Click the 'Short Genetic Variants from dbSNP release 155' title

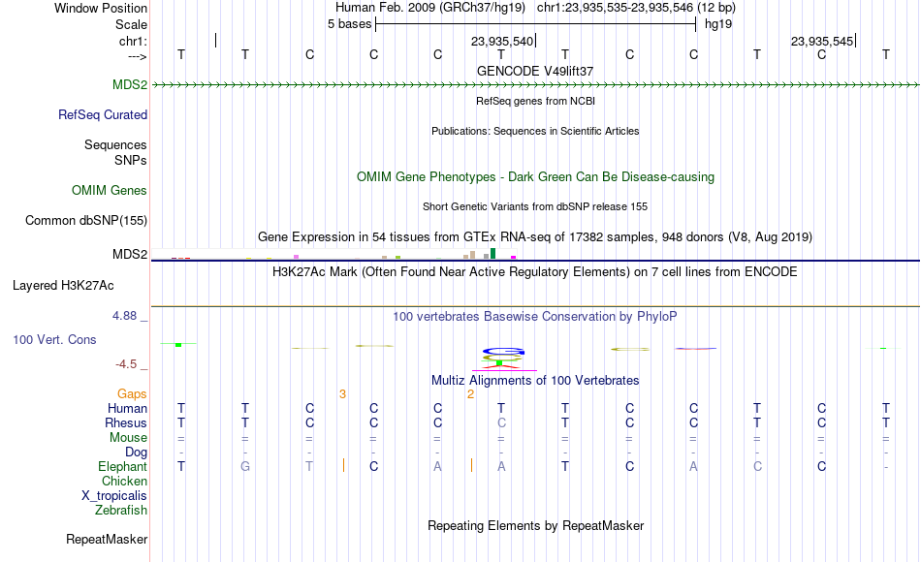pos(535,206)
